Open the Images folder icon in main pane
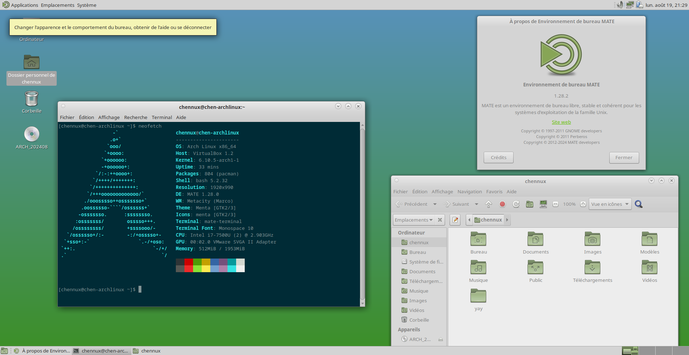This screenshot has width=689, height=355. (592, 239)
